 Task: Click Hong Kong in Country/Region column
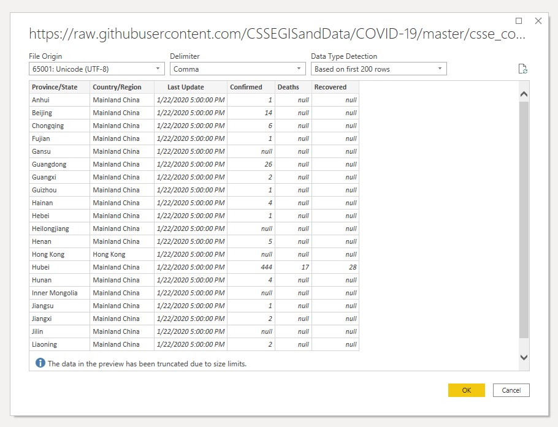click(x=122, y=254)
